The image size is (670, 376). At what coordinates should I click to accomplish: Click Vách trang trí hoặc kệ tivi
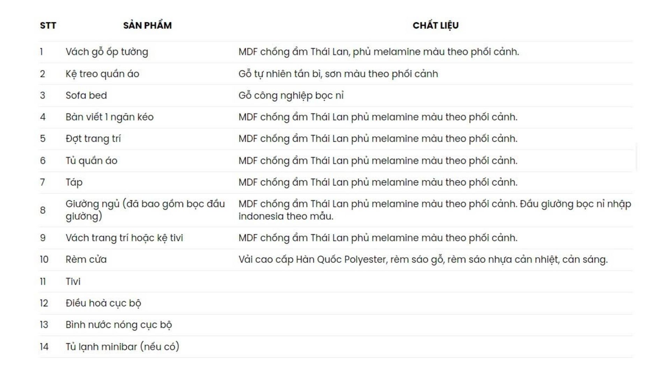(x=124, y=238)
